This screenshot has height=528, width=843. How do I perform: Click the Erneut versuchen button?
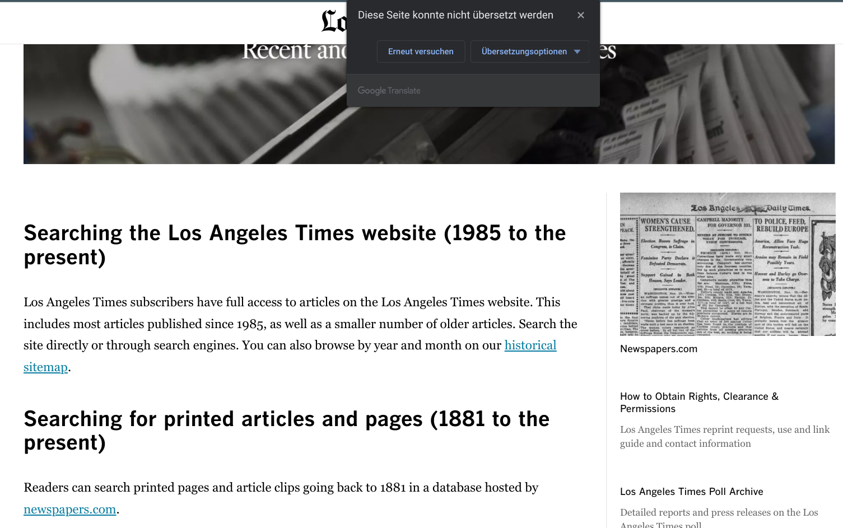(421, 52)
